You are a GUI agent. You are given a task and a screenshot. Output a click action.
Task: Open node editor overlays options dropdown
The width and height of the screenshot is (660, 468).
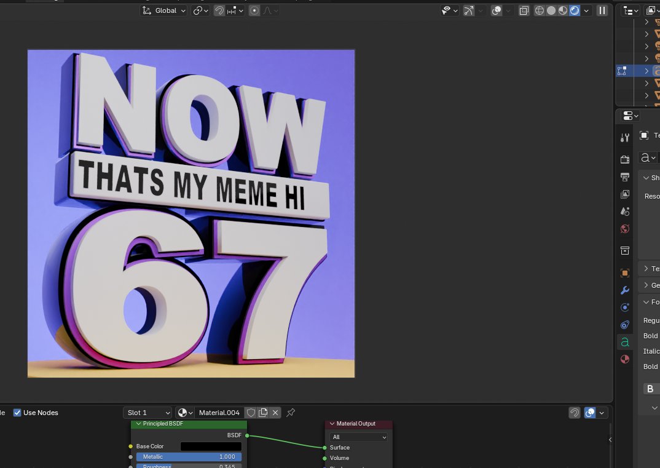click(602, 413)
